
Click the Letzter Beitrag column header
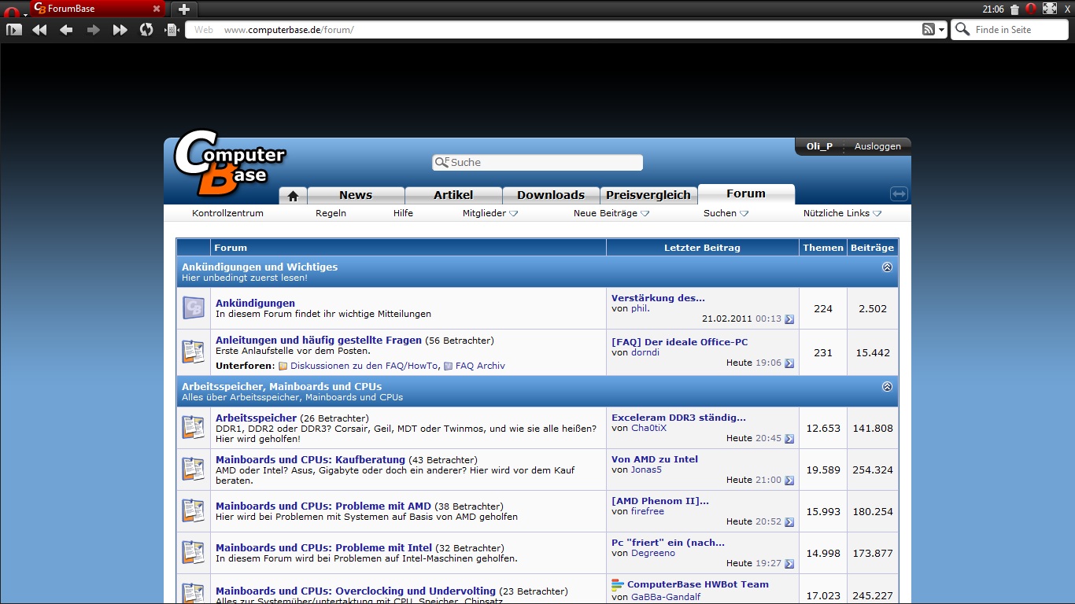click(x=702, y=248)
